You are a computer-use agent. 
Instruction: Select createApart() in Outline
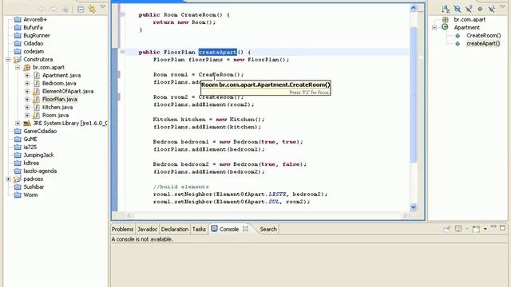482,43
